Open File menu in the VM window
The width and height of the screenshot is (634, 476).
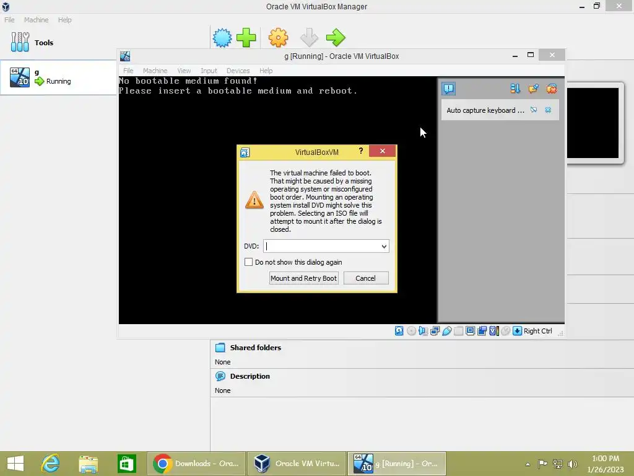[128, 71]
